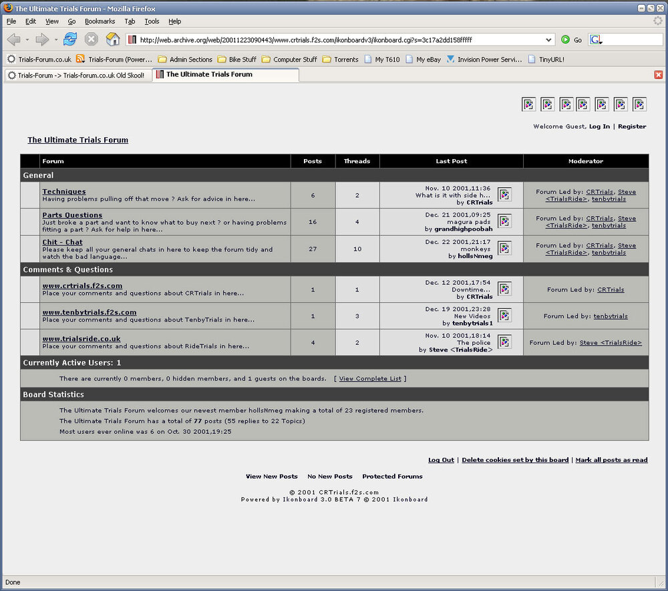Click last post icon for www.trialsride.co.uk row
The width and height of the screenshot is (668, 591).
coord(504,342)
